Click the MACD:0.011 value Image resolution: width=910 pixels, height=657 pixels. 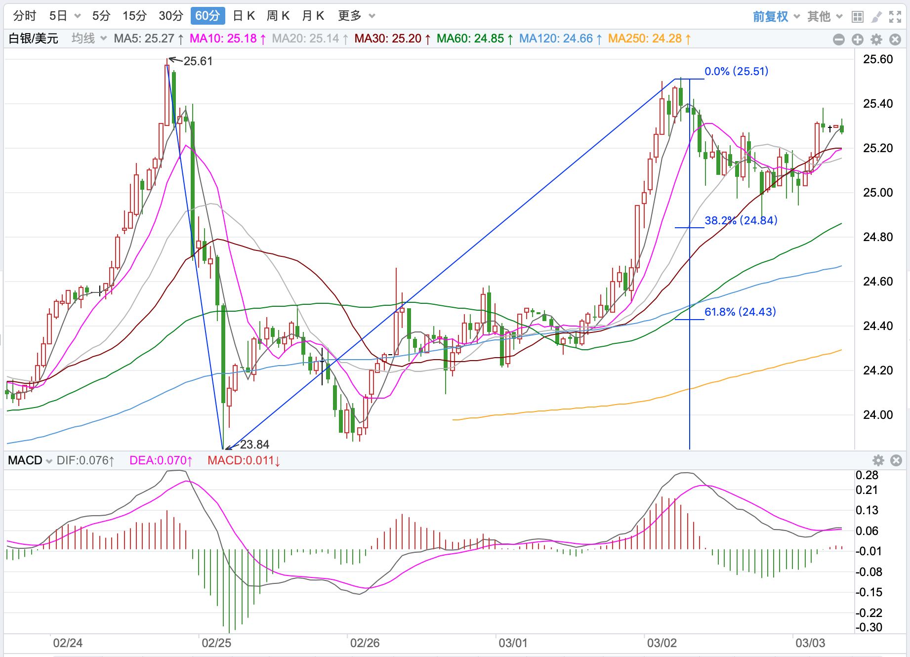pos(244,460)
